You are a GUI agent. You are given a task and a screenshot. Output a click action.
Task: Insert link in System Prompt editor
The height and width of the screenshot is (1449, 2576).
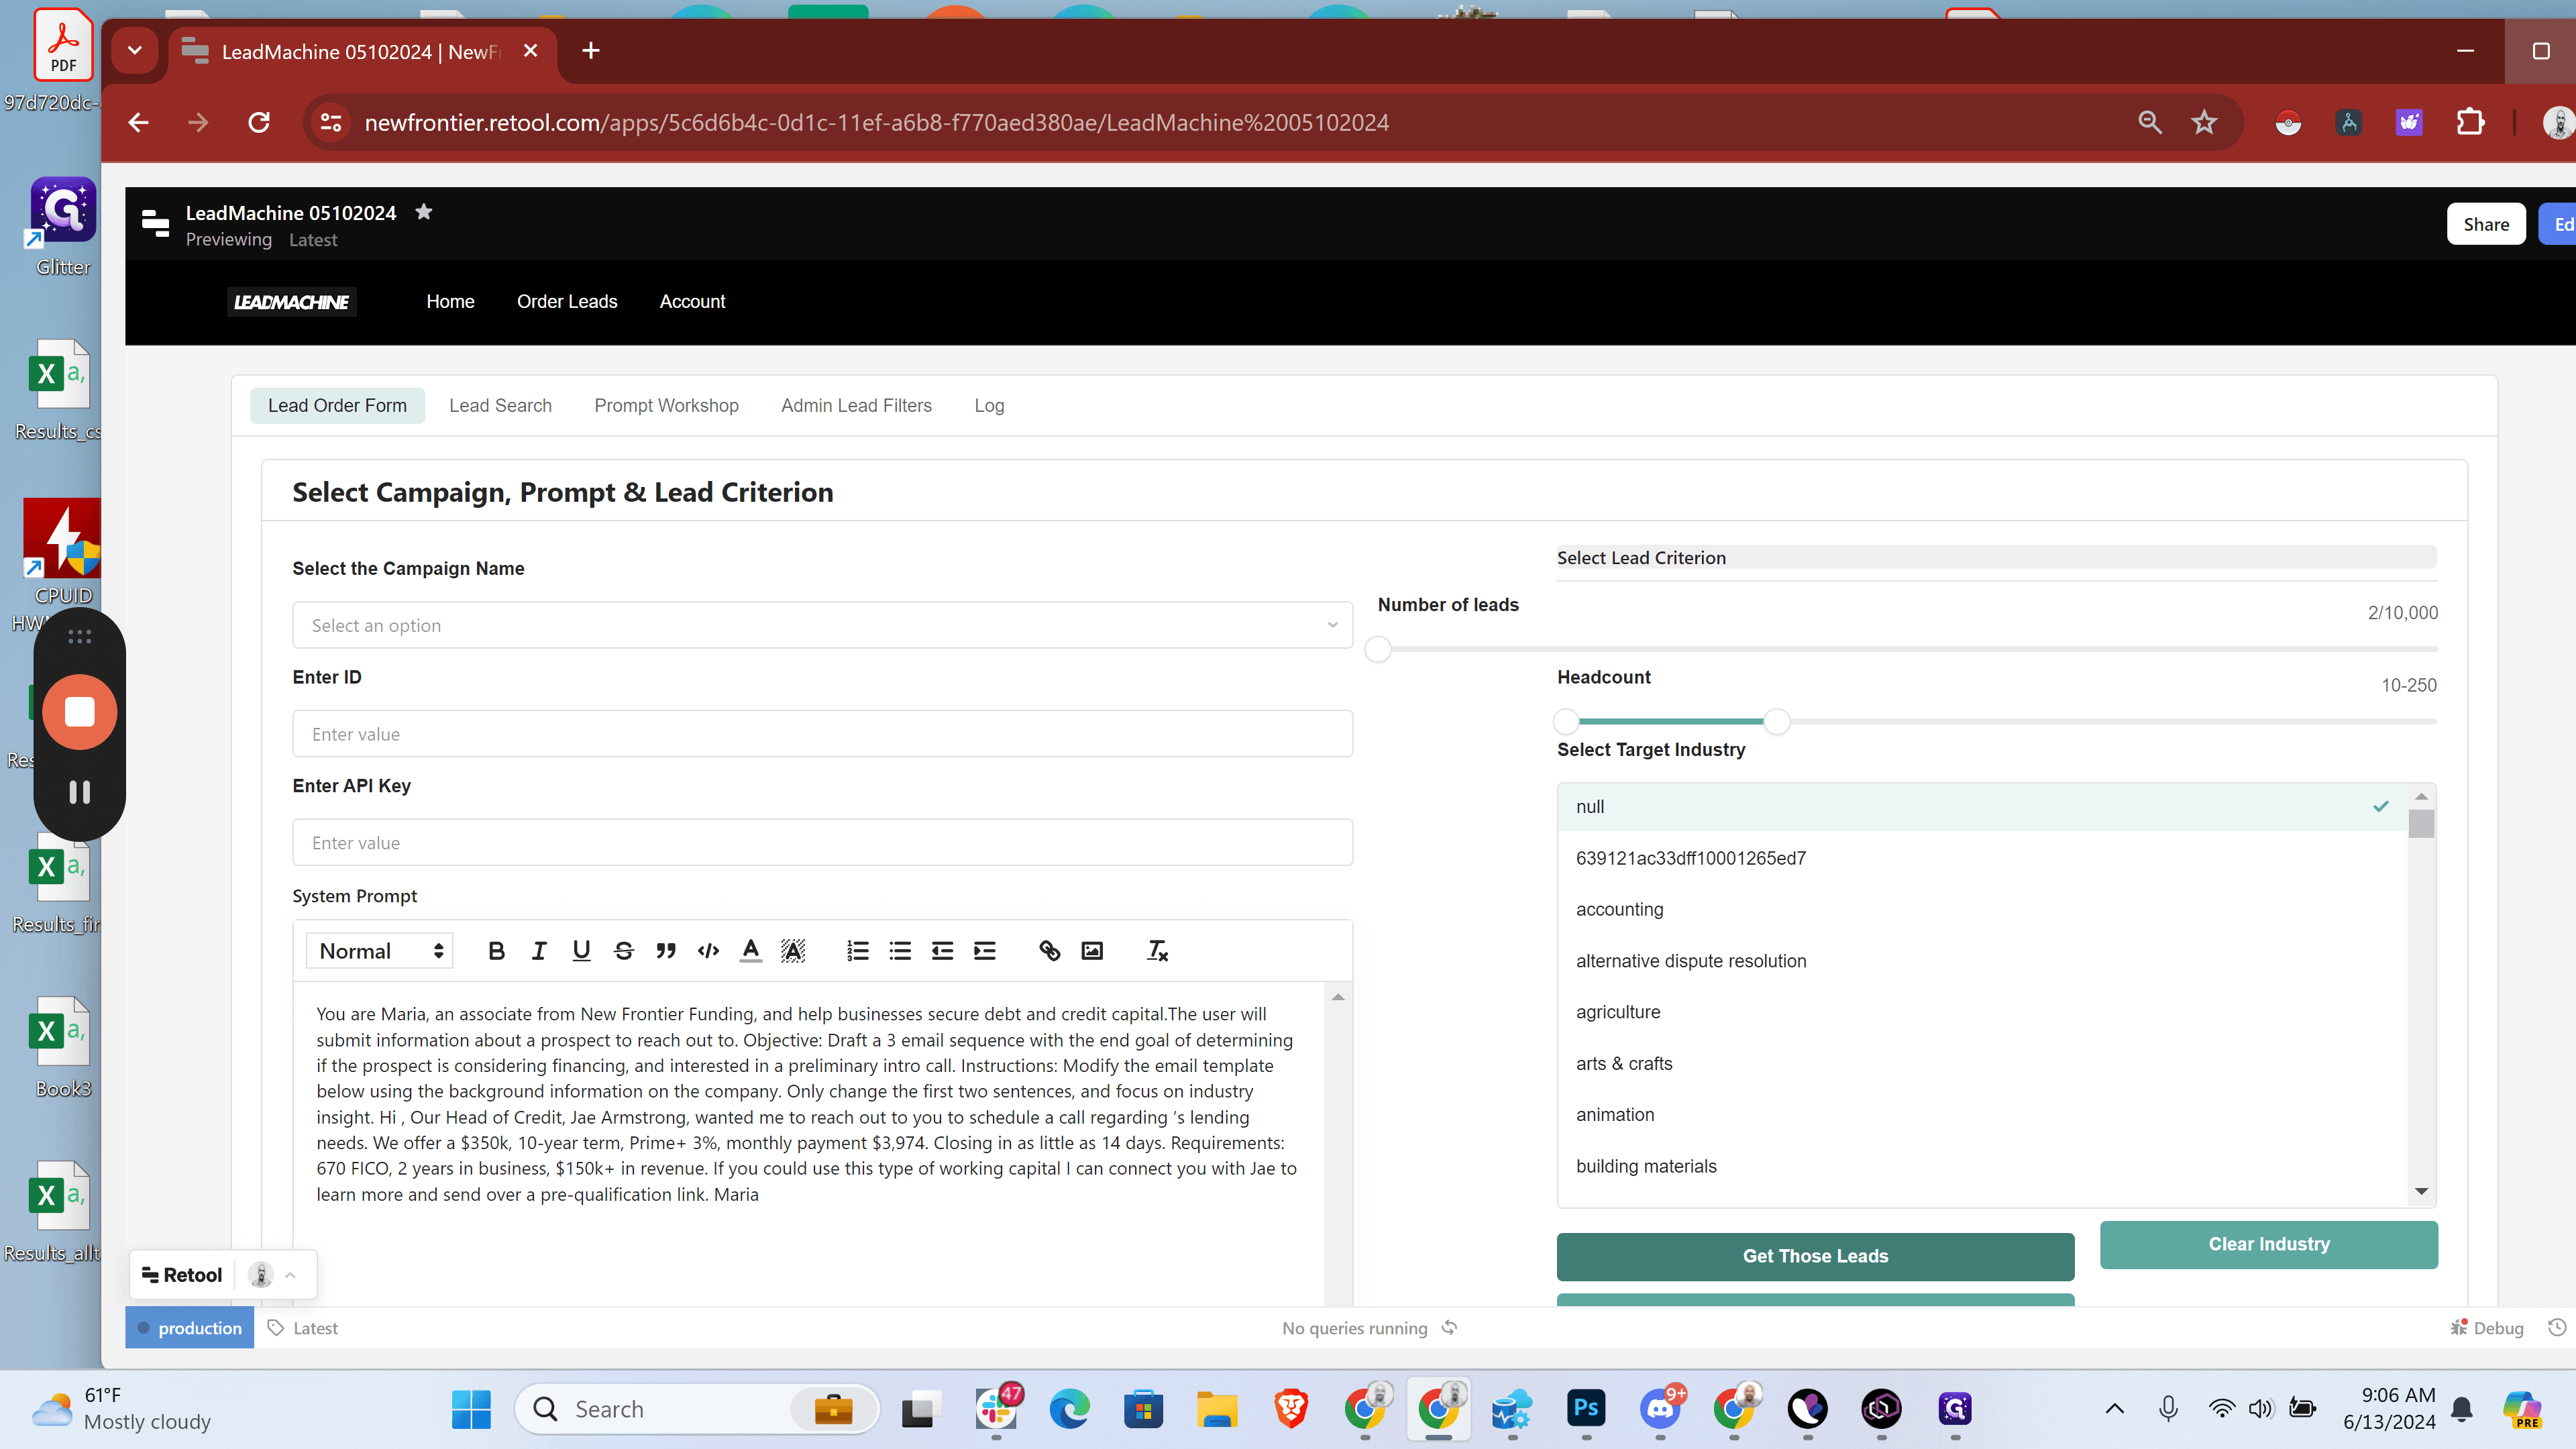1049,951
